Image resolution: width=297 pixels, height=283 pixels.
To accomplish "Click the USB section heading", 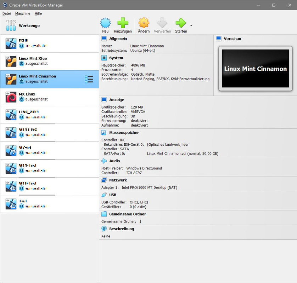I will (x=113, y=195).
